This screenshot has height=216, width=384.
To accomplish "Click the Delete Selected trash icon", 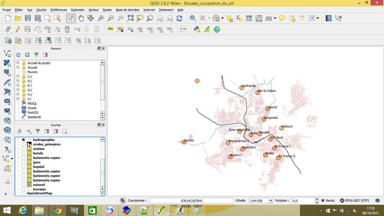I will coord(67,29).
